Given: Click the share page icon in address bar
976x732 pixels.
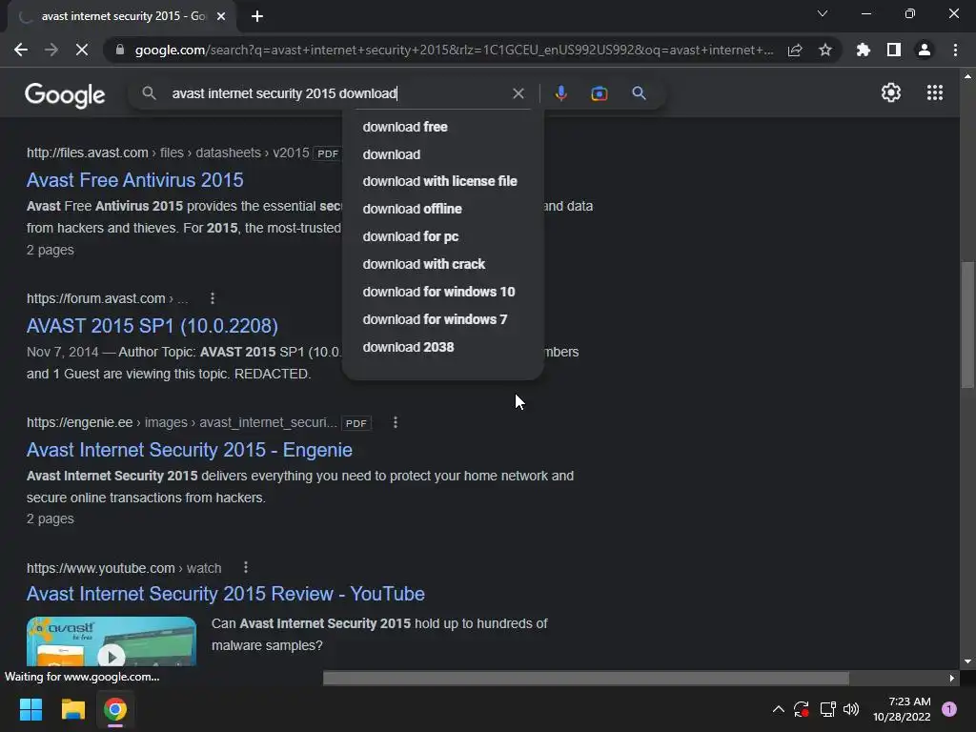Looking at the screenshot, I should pyautogui.click(x=795, y=50).
